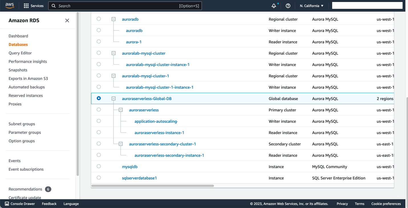Screen dimensions: 408x208
Task: Open the auroradb regional cluster link
Action: click(x=130, y=19)
